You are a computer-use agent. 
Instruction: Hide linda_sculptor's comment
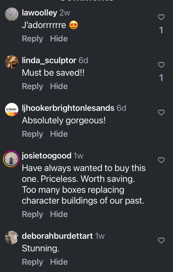pyautogui.click(x=59, y=86)
